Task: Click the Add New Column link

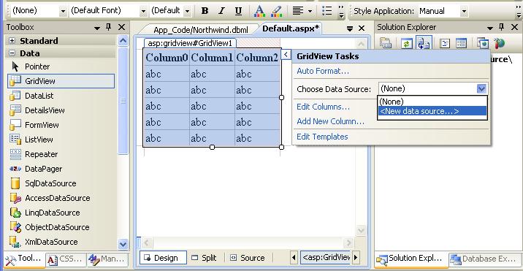Action: [x=331, y=121]
